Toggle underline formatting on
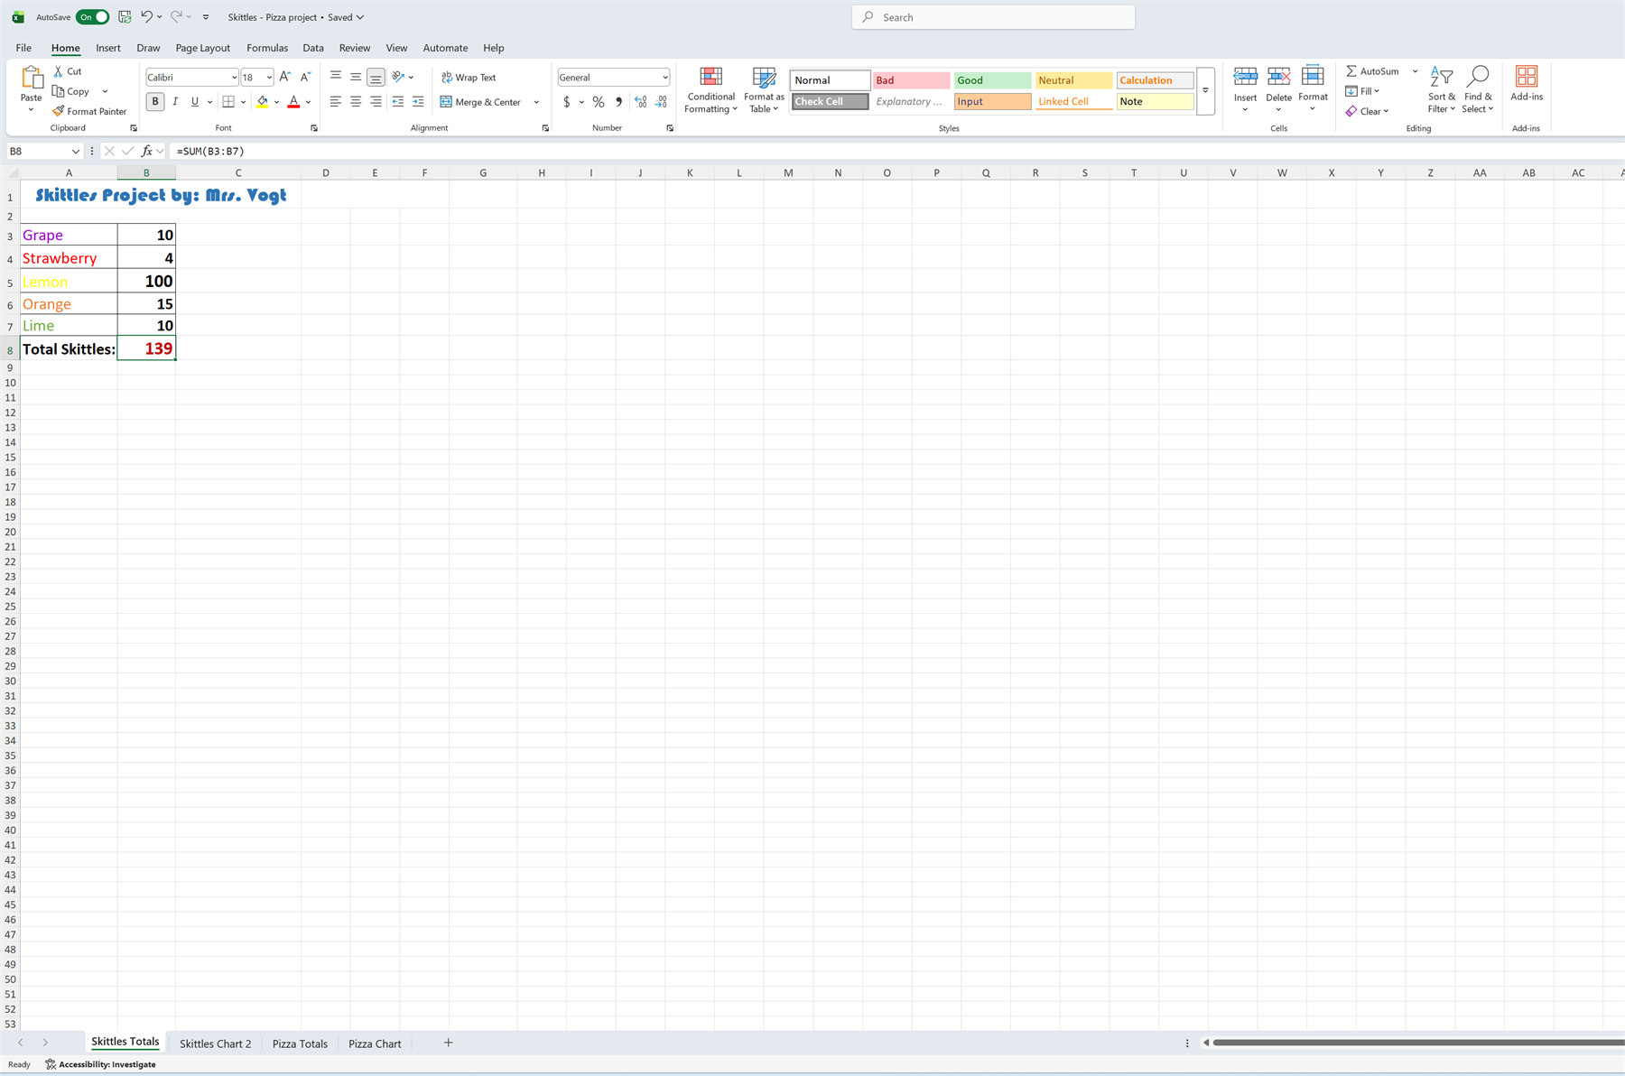Image resolution: width=1625 pixels, height=1076 pixels. coord(194,101)
